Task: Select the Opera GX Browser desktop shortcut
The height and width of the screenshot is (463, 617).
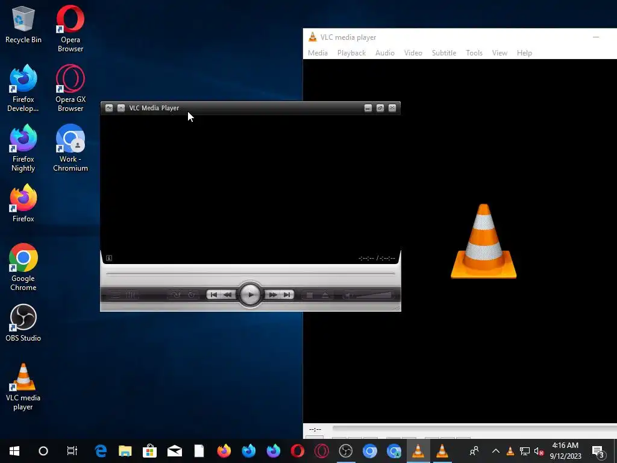Action: [x=70, y=89]
